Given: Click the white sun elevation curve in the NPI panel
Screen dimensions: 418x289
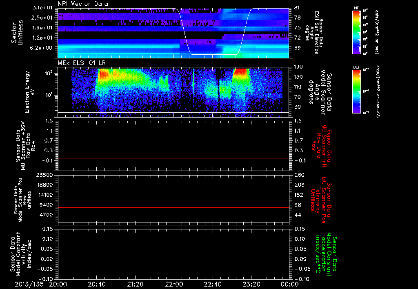Looking at the screenshot, I should point(213,54).
